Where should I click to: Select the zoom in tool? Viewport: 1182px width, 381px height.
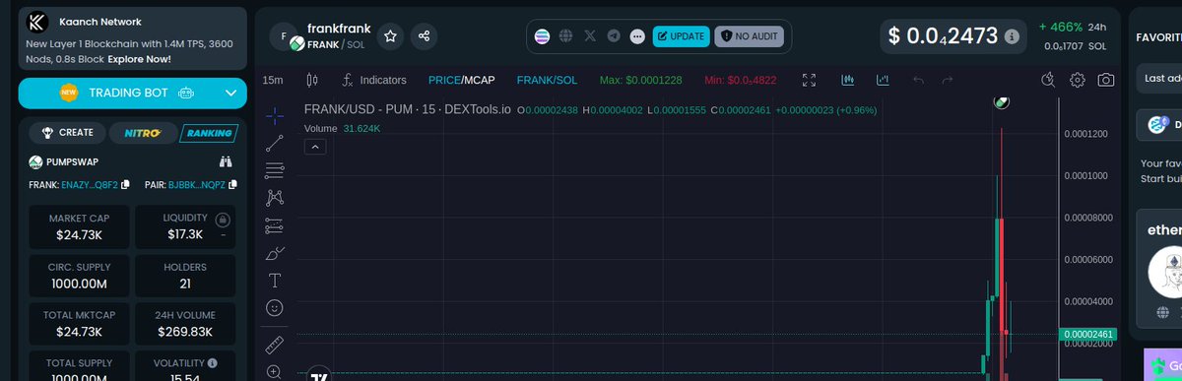click(x=275, y=372)
